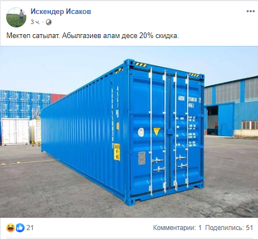258x239 pixels.
Task: Click the post text Мектеп сатылат
Action: pyautogui.click(x=32, y=35)
